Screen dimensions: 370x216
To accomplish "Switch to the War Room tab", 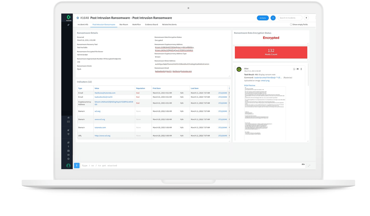I will (124, 24).
